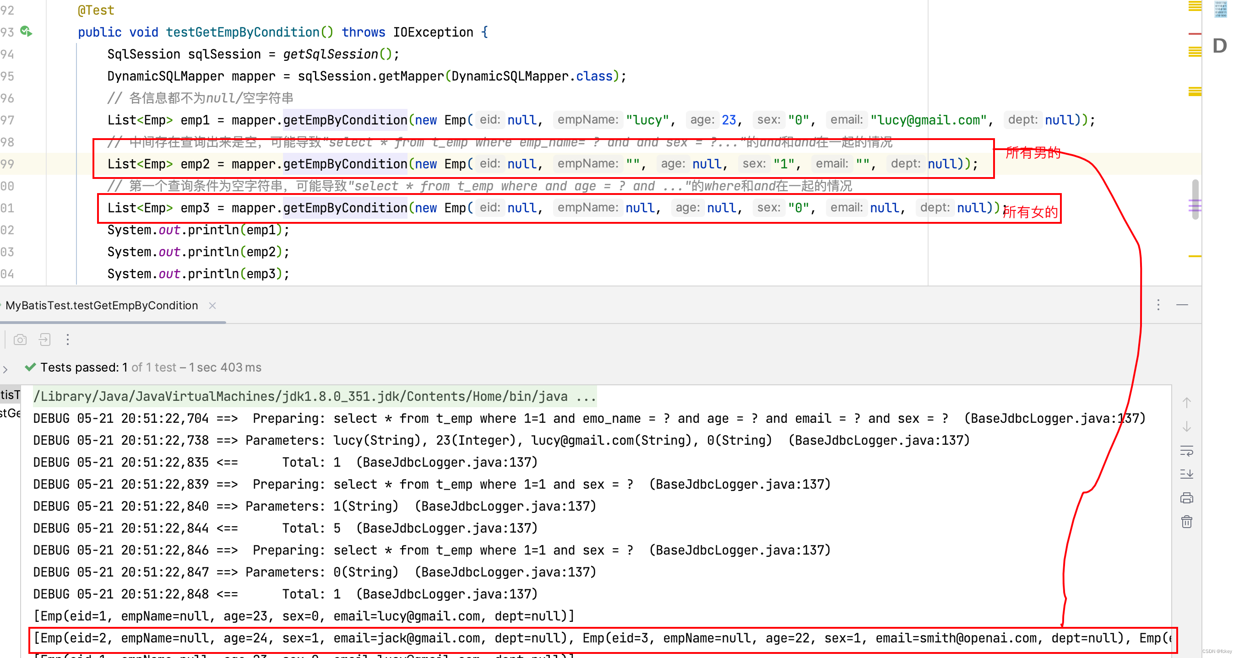Image resolution: width=1239 pixels, height=658 pixels.
Task: Run test via gutter icon on line 93
Action: pyautogui.click(x=27, y=32)
